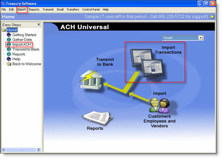Click the Reports papers icon

(97, 118)
